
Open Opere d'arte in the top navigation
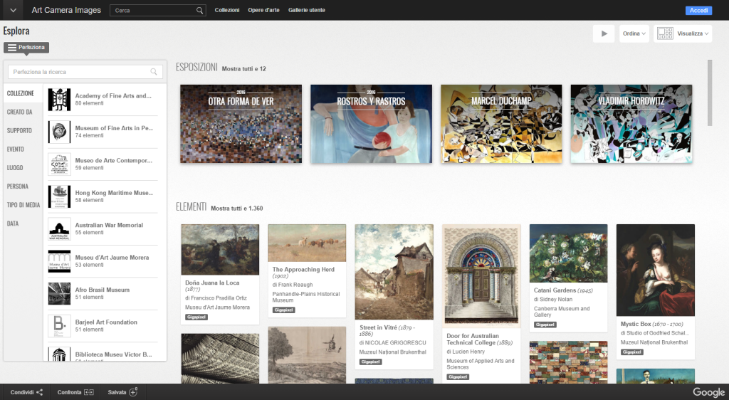(x=263, y=11)
